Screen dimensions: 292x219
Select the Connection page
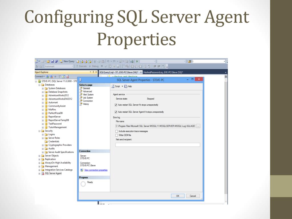(x=88, y=101)
